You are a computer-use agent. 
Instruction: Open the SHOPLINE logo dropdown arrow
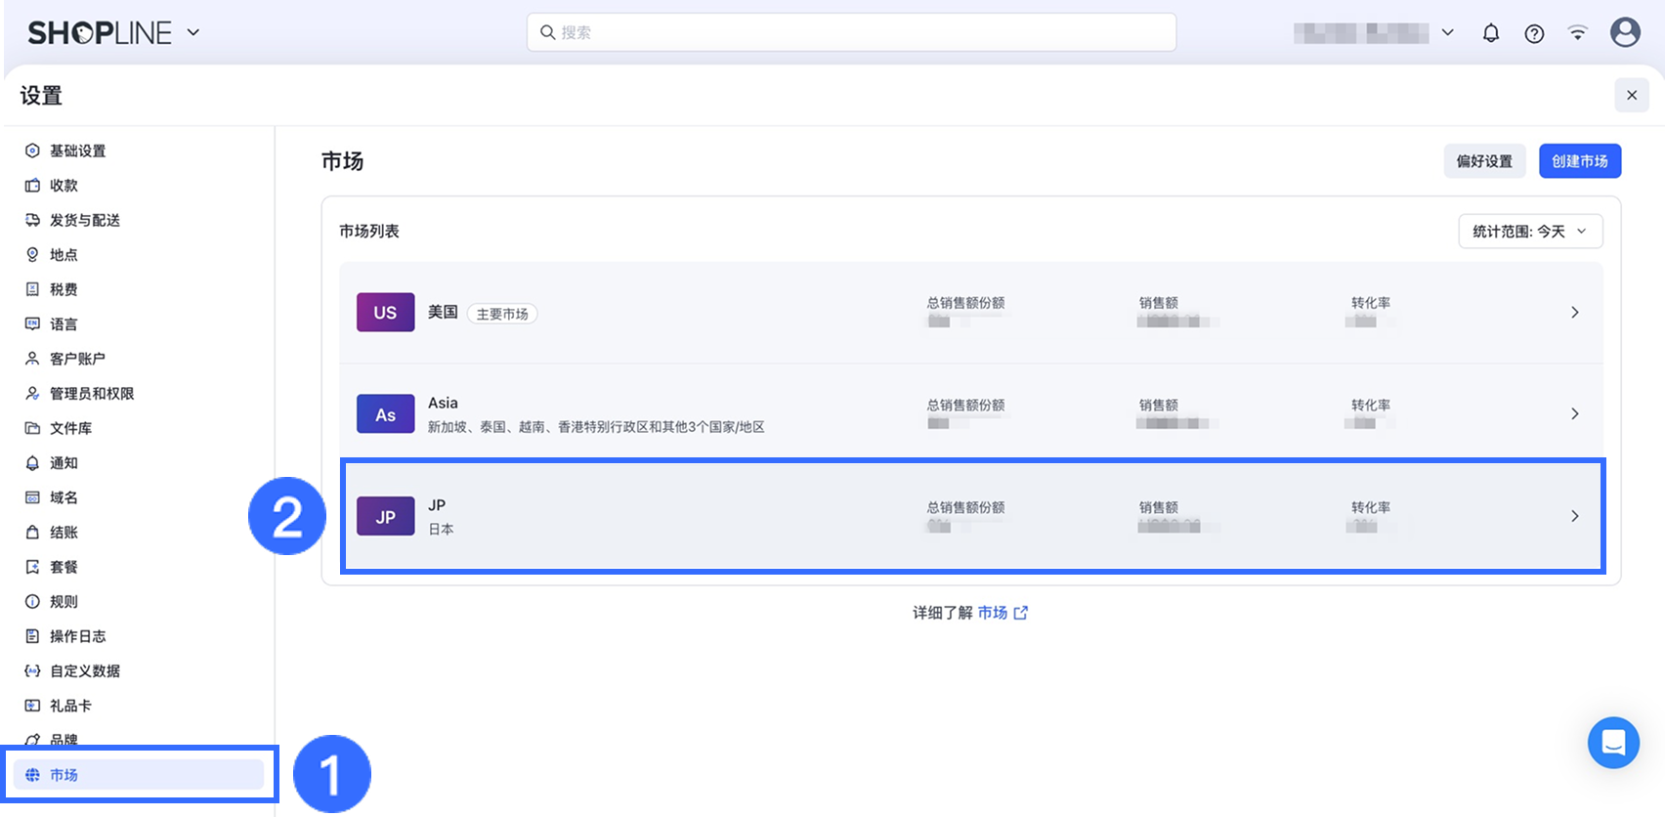pyautogui.click(x=193, y=32)
